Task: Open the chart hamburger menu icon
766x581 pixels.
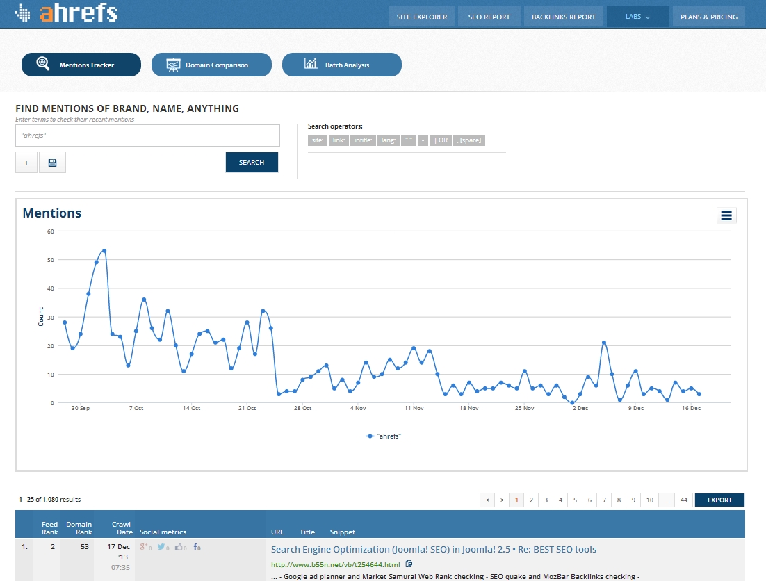Action: coord(726,215)
